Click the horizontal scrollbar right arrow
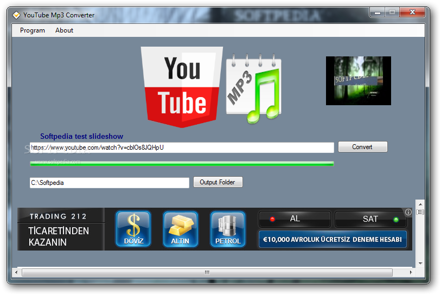441x295 pixels. click(411, 272)
